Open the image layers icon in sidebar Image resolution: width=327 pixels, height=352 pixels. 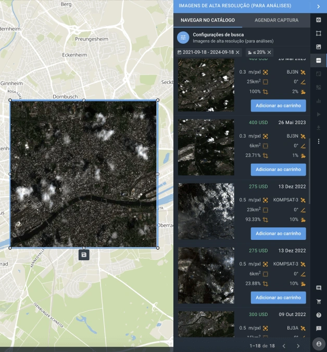(x=319, y=47)
